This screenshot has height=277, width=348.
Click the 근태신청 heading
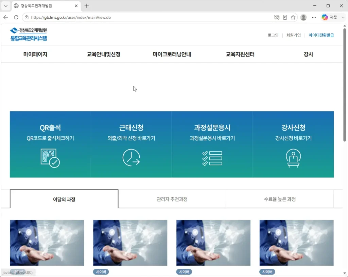click(x=131, y=128)
